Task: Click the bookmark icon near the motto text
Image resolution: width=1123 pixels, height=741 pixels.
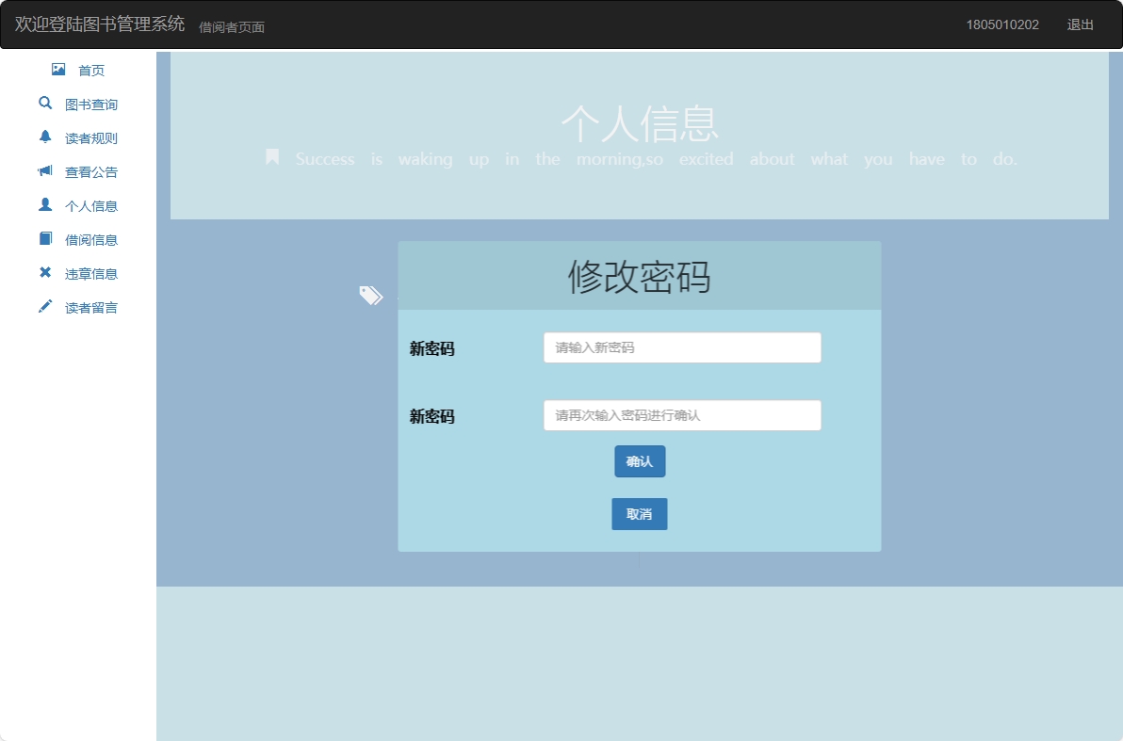Action: pyautogui.click(x=272, y=156)
